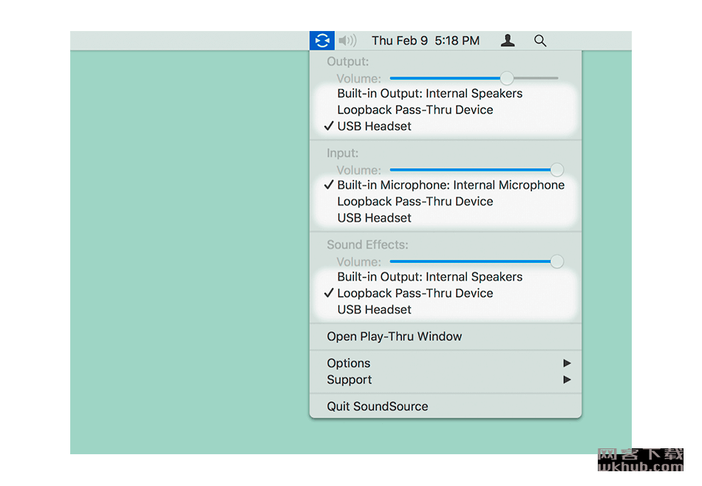Image resolution: width=702 pixels, height=486 pixels.
Task: Open Spotlight search magnifier icon
Action: coord(540,41)
